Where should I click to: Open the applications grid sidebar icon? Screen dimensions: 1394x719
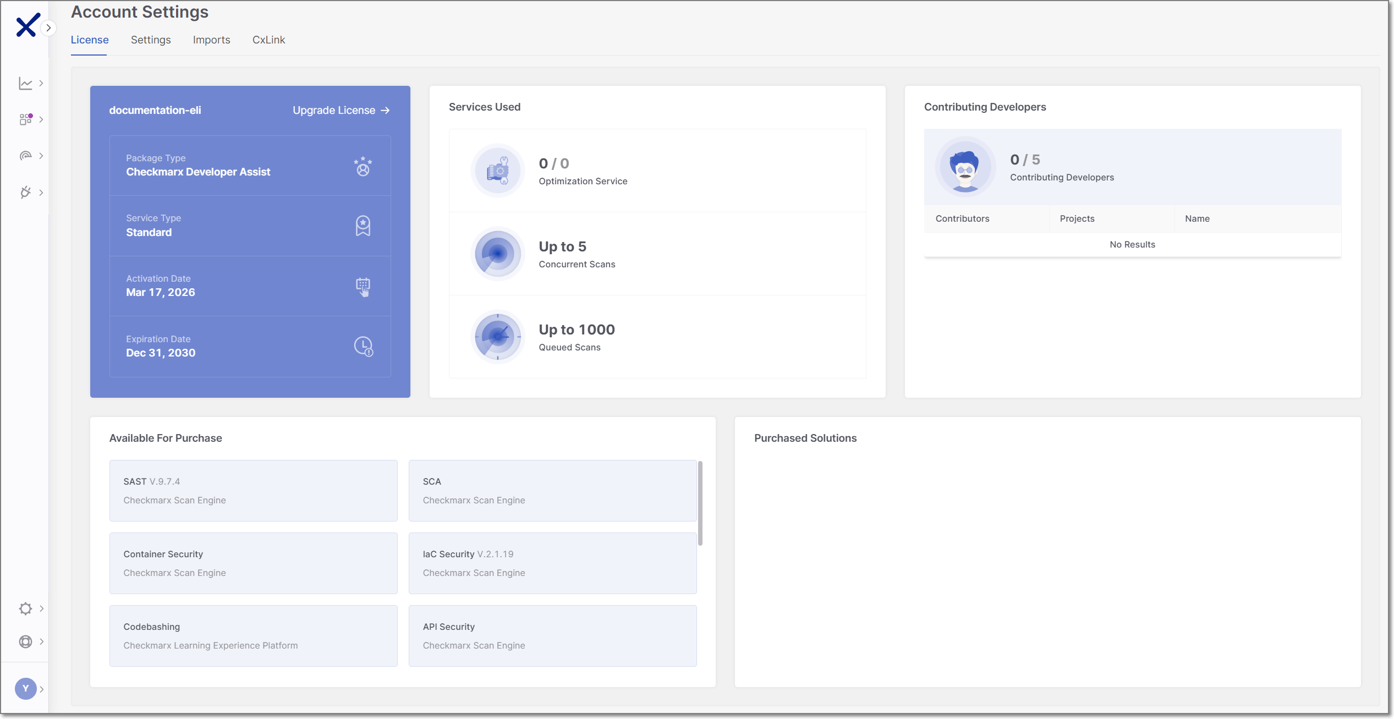pyautogui.click(x=25, y=119)
